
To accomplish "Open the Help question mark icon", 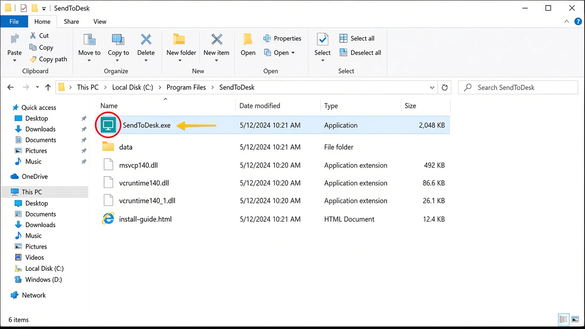I will [578, 21].
